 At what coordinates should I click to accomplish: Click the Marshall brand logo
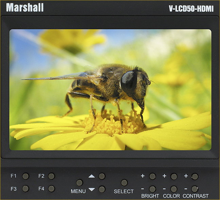pos(25,7)
